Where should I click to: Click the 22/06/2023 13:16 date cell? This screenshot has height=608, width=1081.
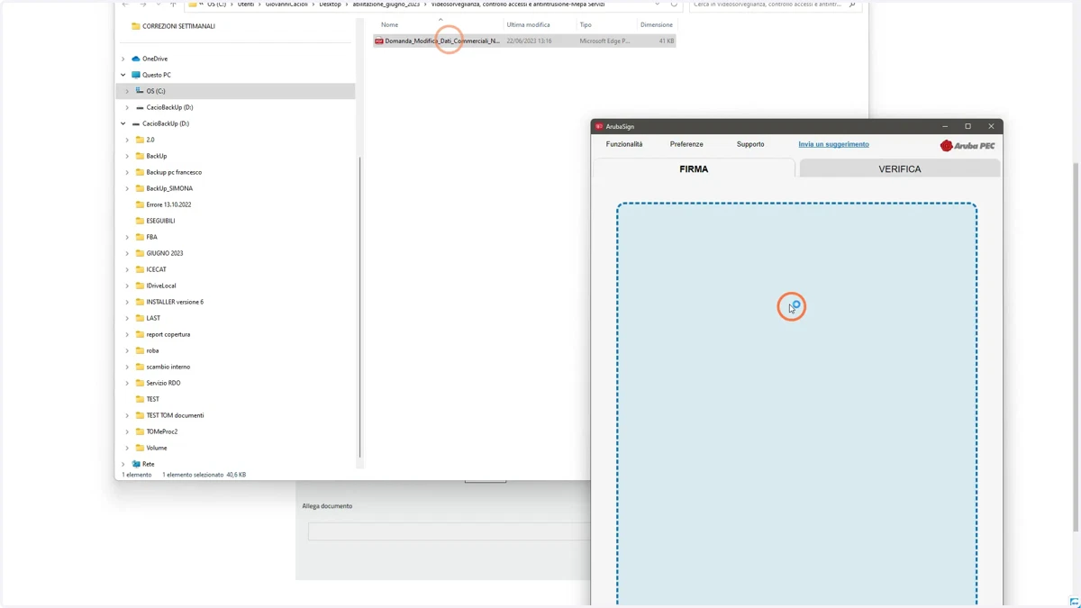[529, 41]
